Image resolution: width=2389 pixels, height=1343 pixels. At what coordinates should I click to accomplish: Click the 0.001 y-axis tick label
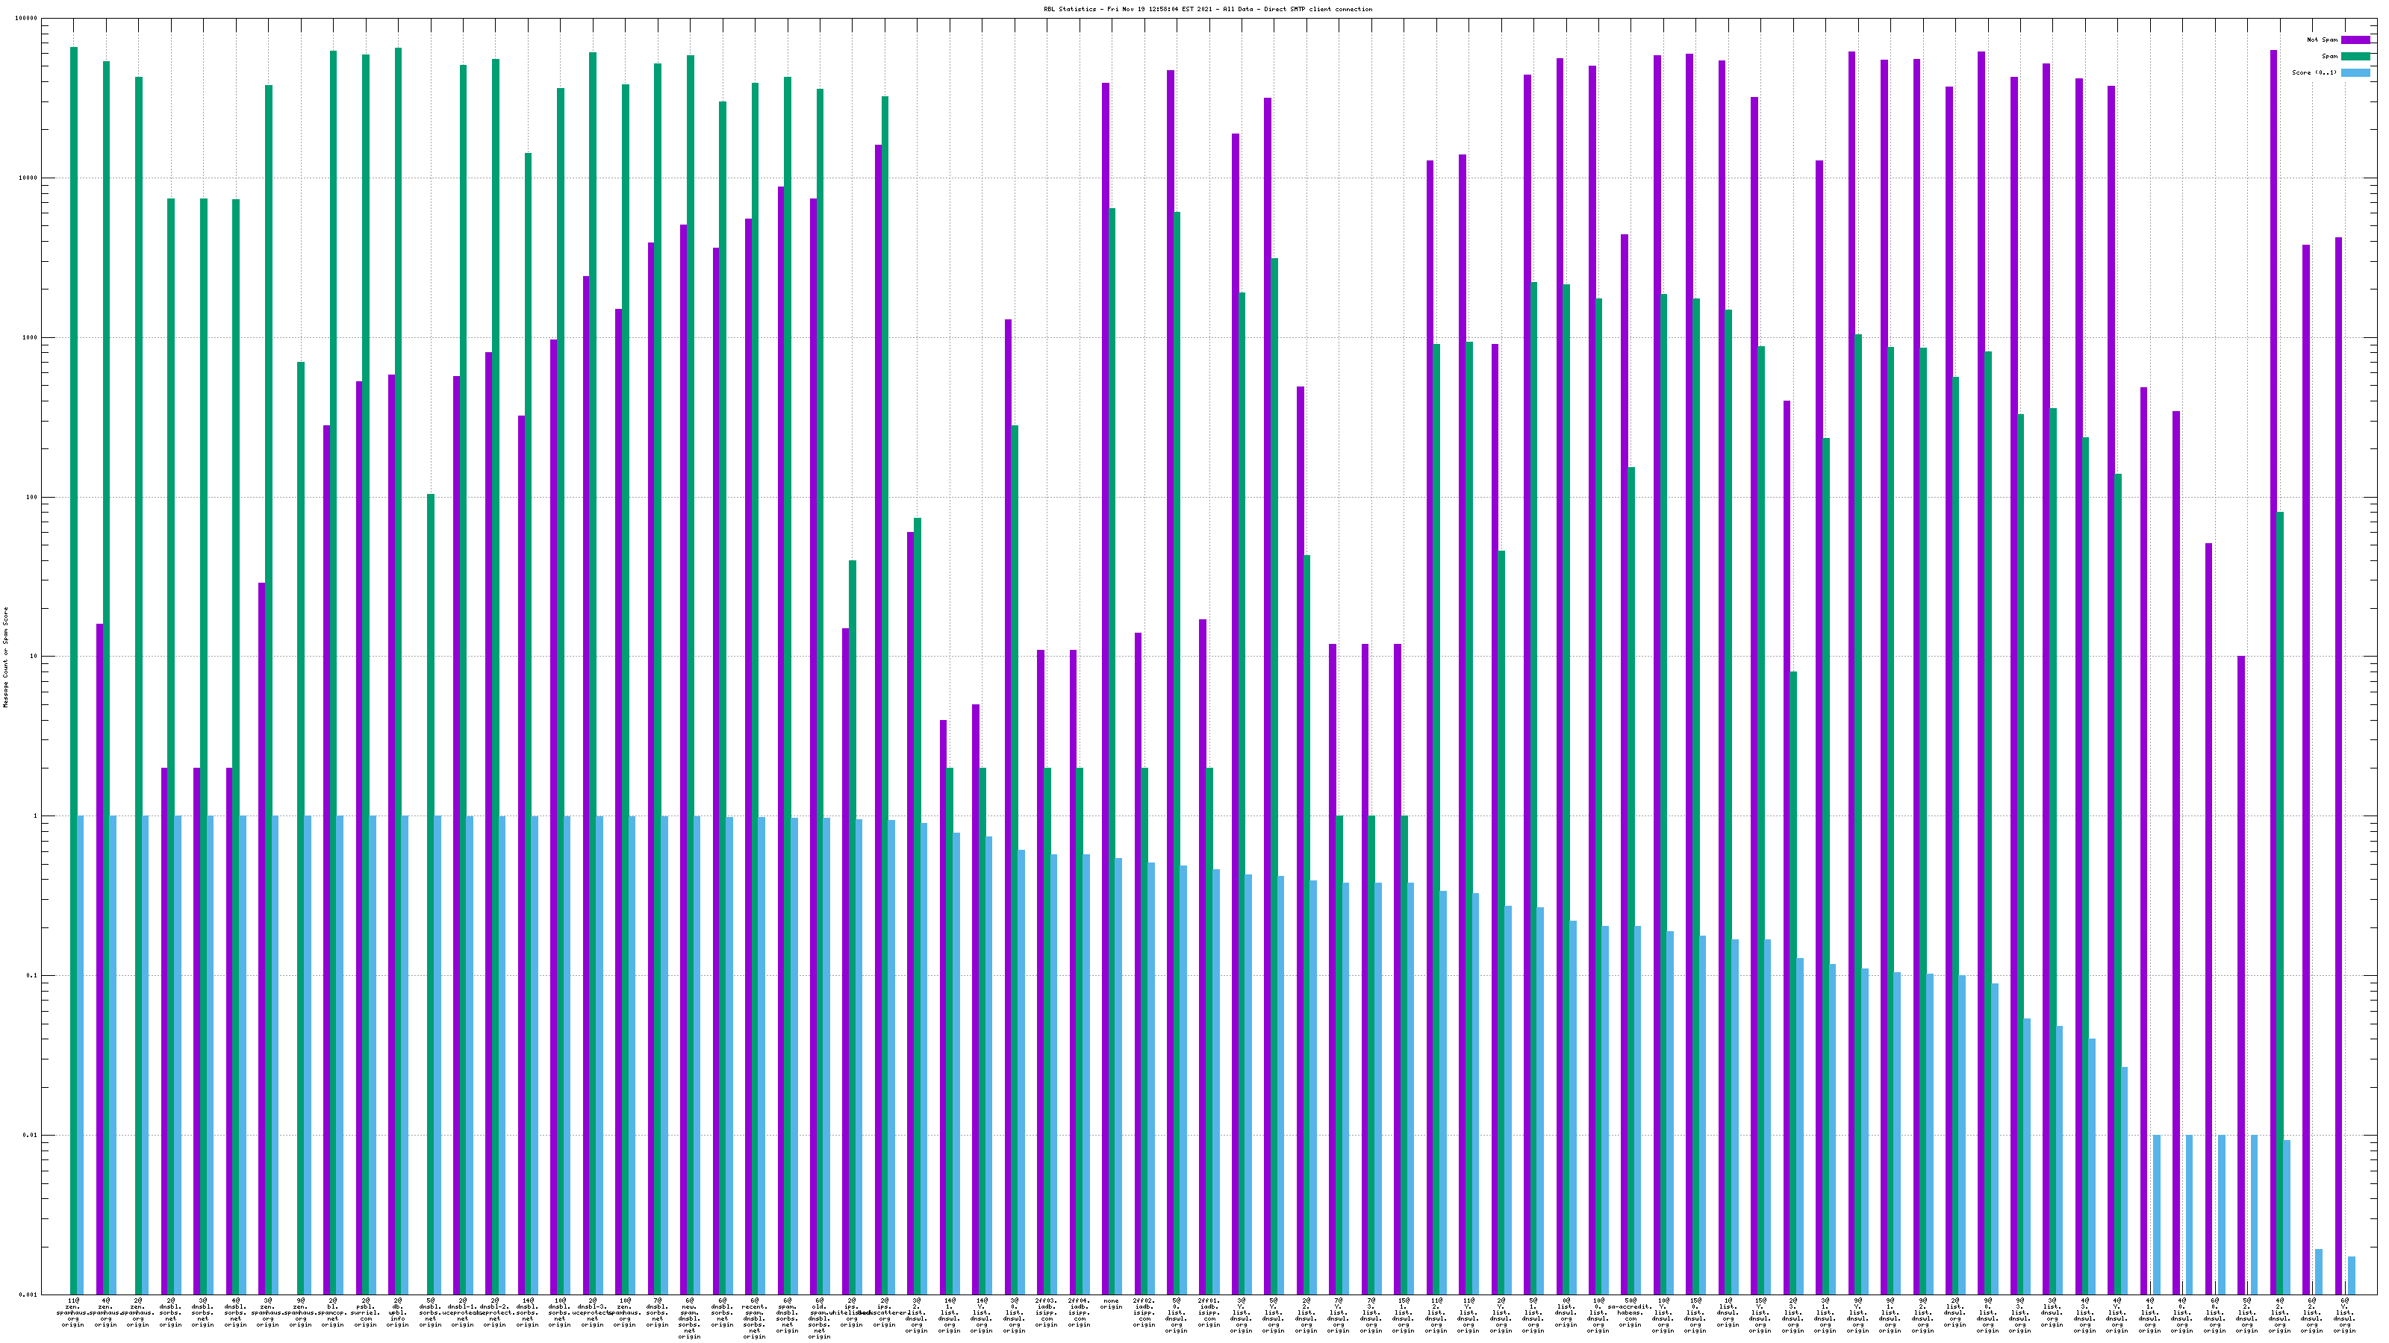(28, 1295)
